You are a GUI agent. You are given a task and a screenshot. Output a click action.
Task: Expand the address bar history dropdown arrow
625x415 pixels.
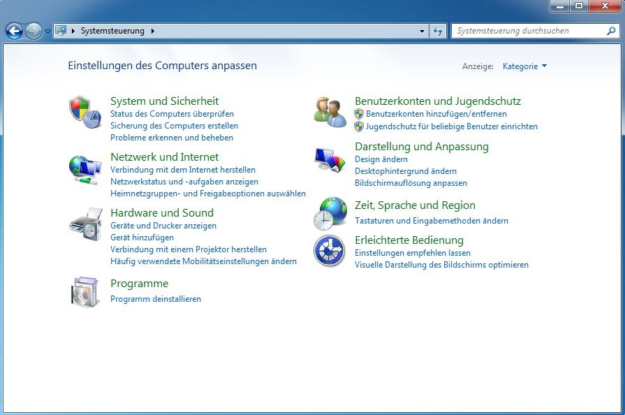[422, 31]
